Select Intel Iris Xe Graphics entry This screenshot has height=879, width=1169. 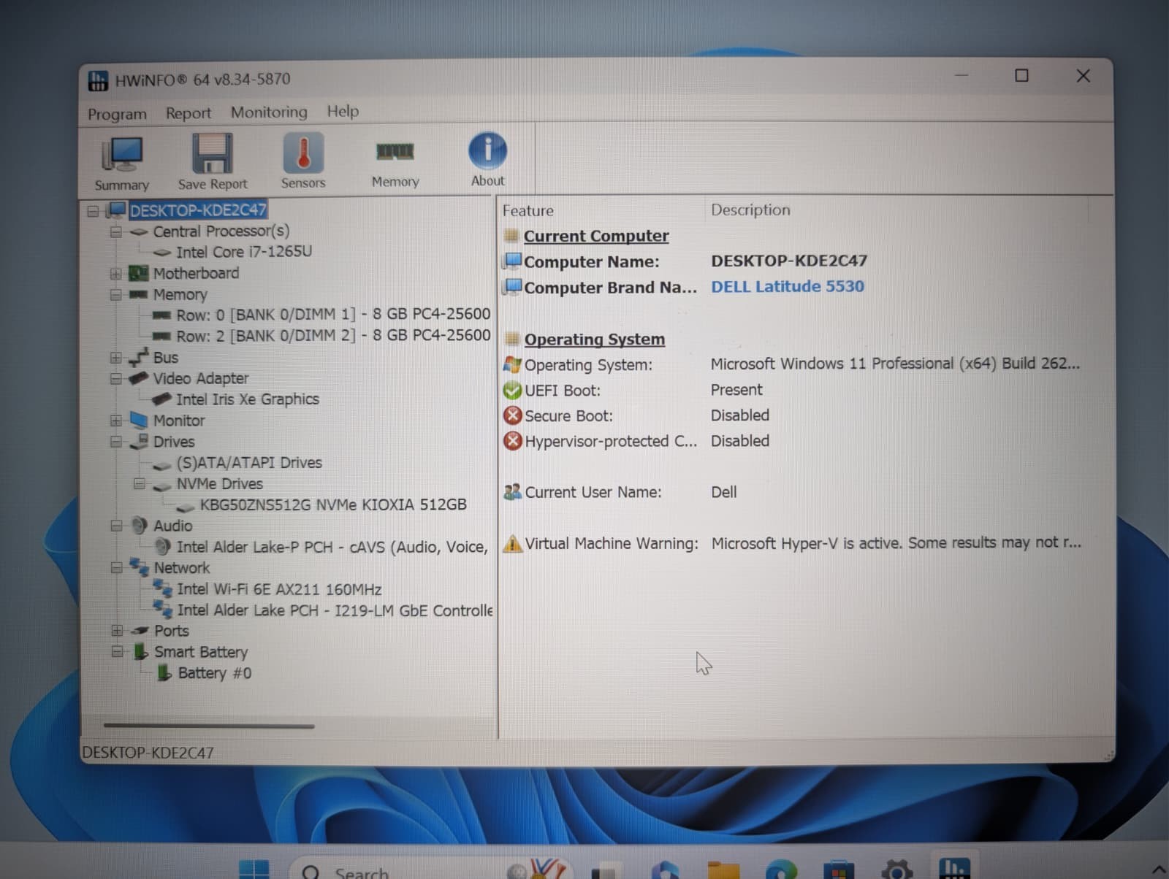(248, 399)
